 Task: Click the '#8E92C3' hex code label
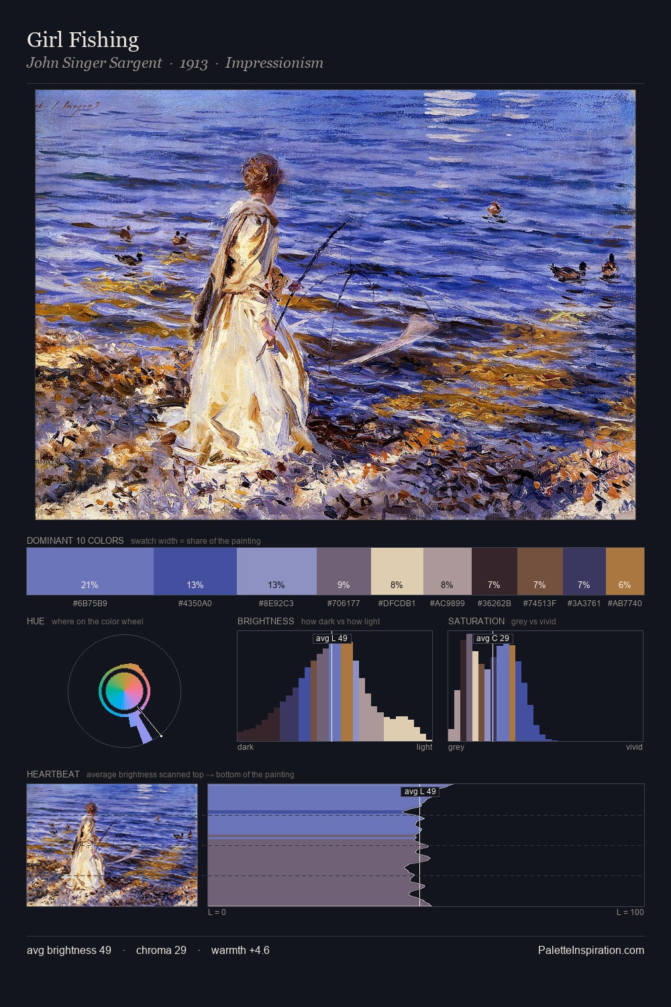[276, 604]
